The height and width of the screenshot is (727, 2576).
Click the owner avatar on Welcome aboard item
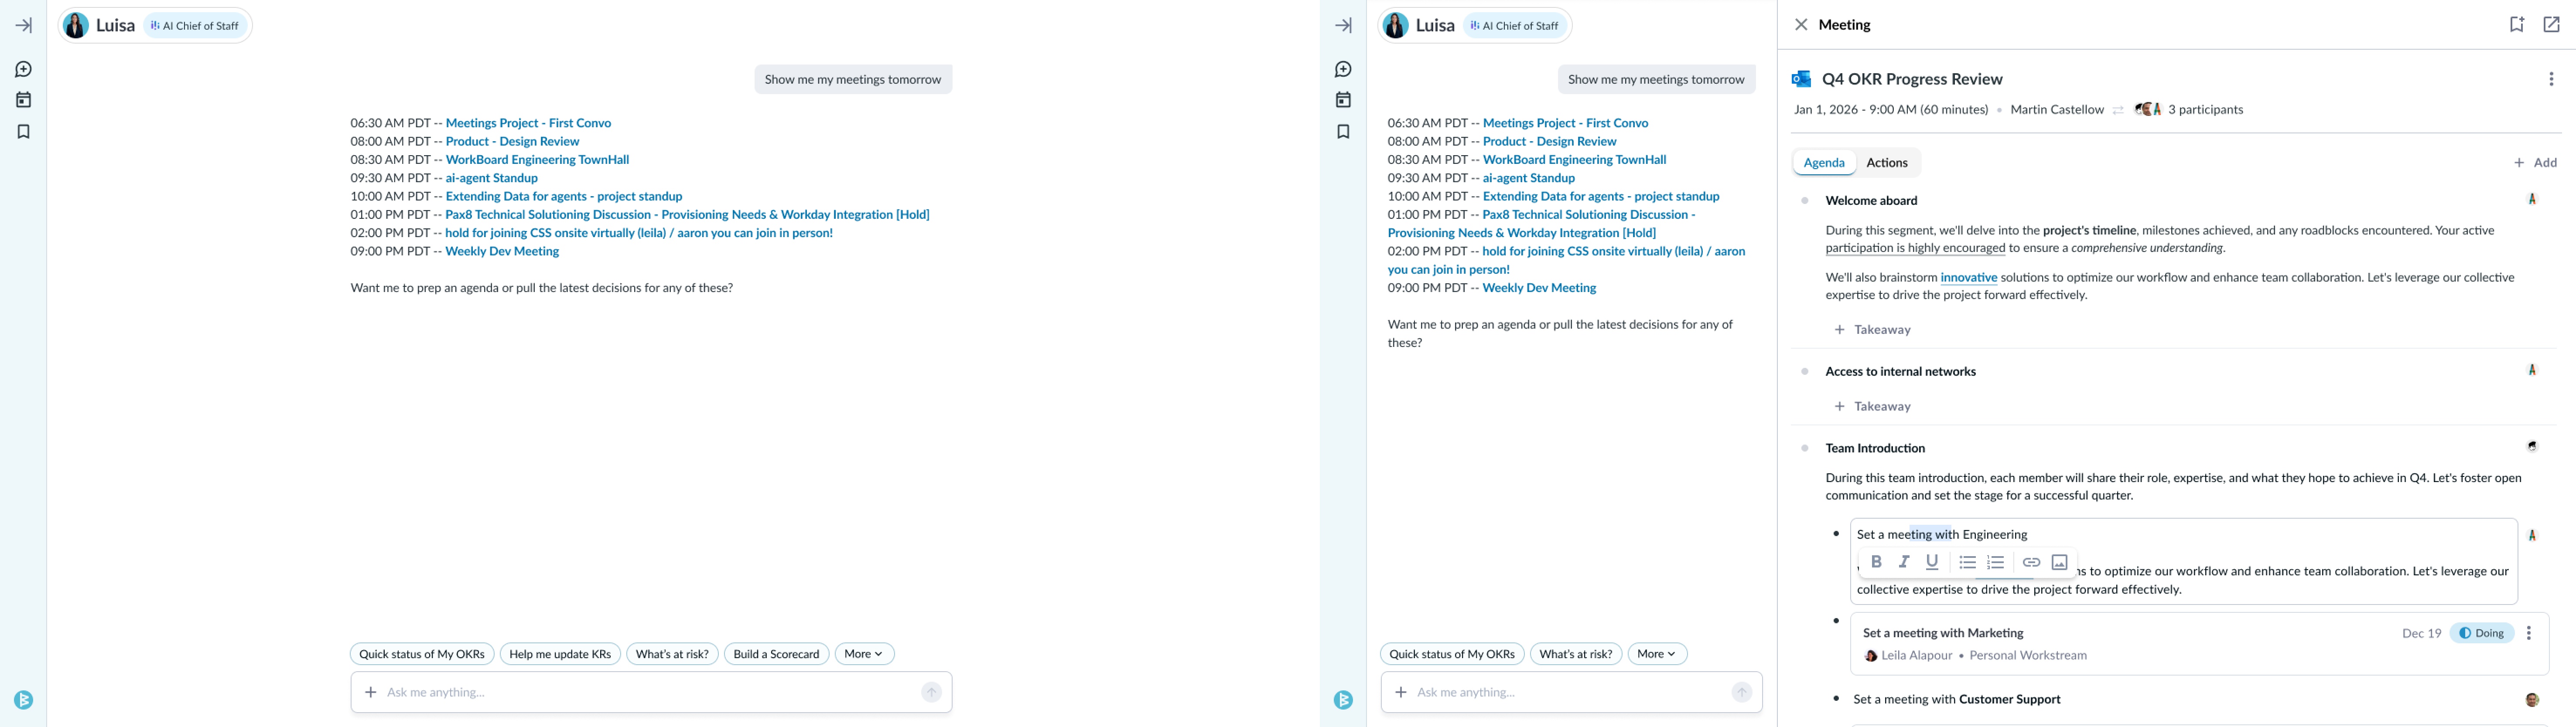pyautogui.click(x=2531, y=200)
